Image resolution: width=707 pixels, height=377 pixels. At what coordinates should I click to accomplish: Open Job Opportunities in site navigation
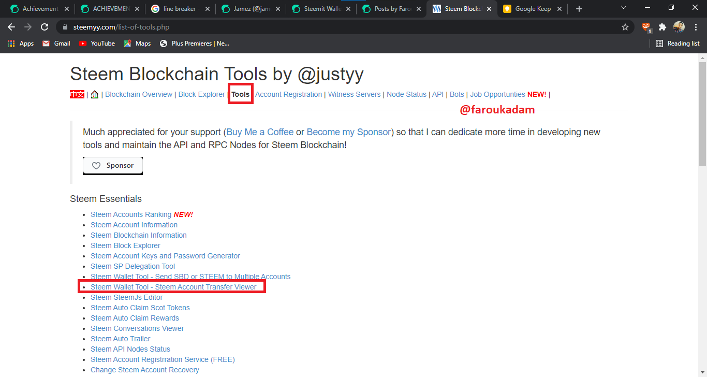[497, 94]
